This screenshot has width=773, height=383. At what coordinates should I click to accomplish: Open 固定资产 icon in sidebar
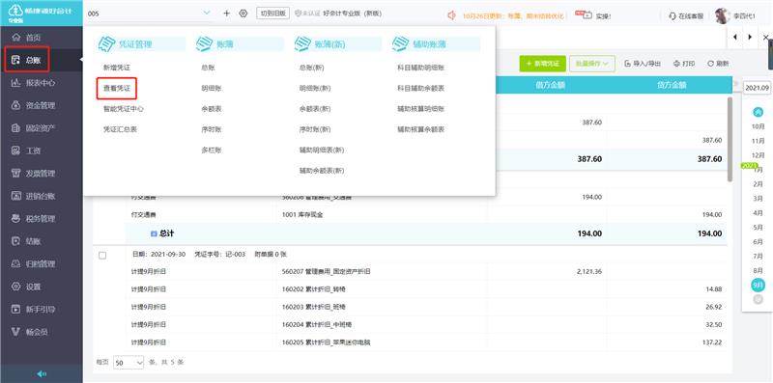click(x=15, y=128)
